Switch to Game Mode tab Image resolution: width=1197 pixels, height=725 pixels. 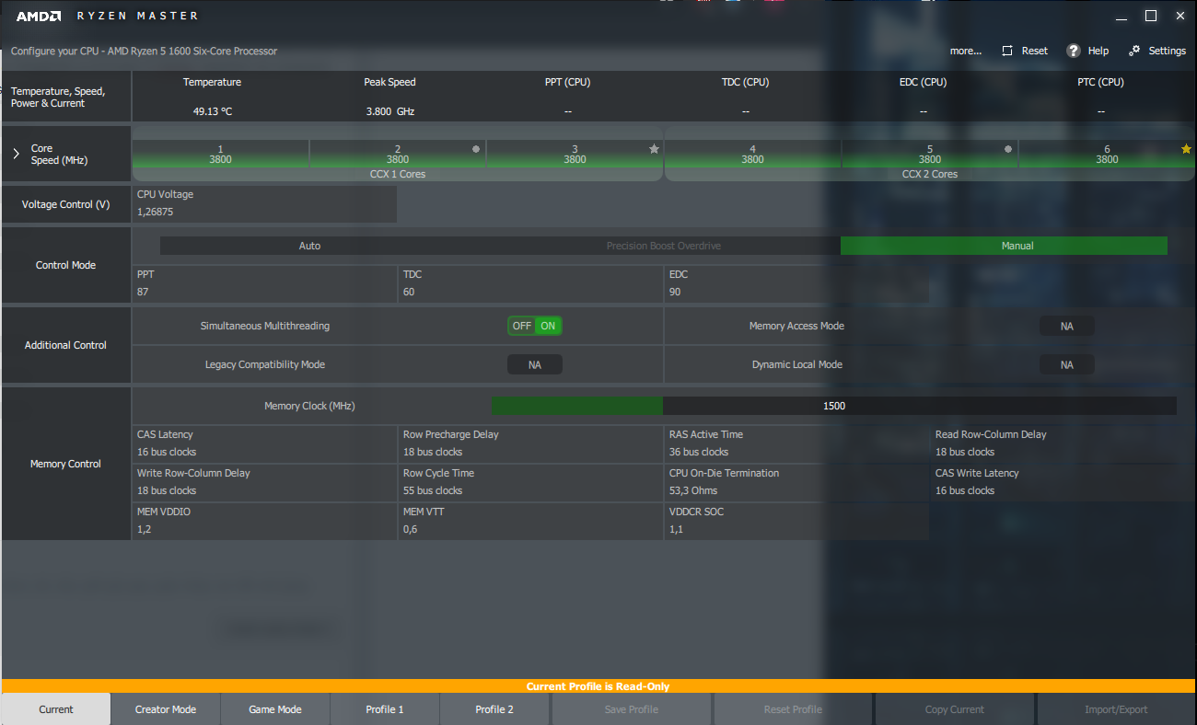coord(275,709)
